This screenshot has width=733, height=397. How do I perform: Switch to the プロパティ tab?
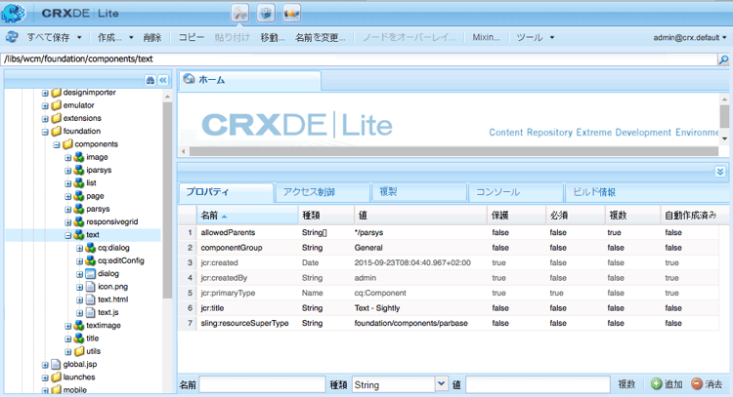[x=226, y=192]
